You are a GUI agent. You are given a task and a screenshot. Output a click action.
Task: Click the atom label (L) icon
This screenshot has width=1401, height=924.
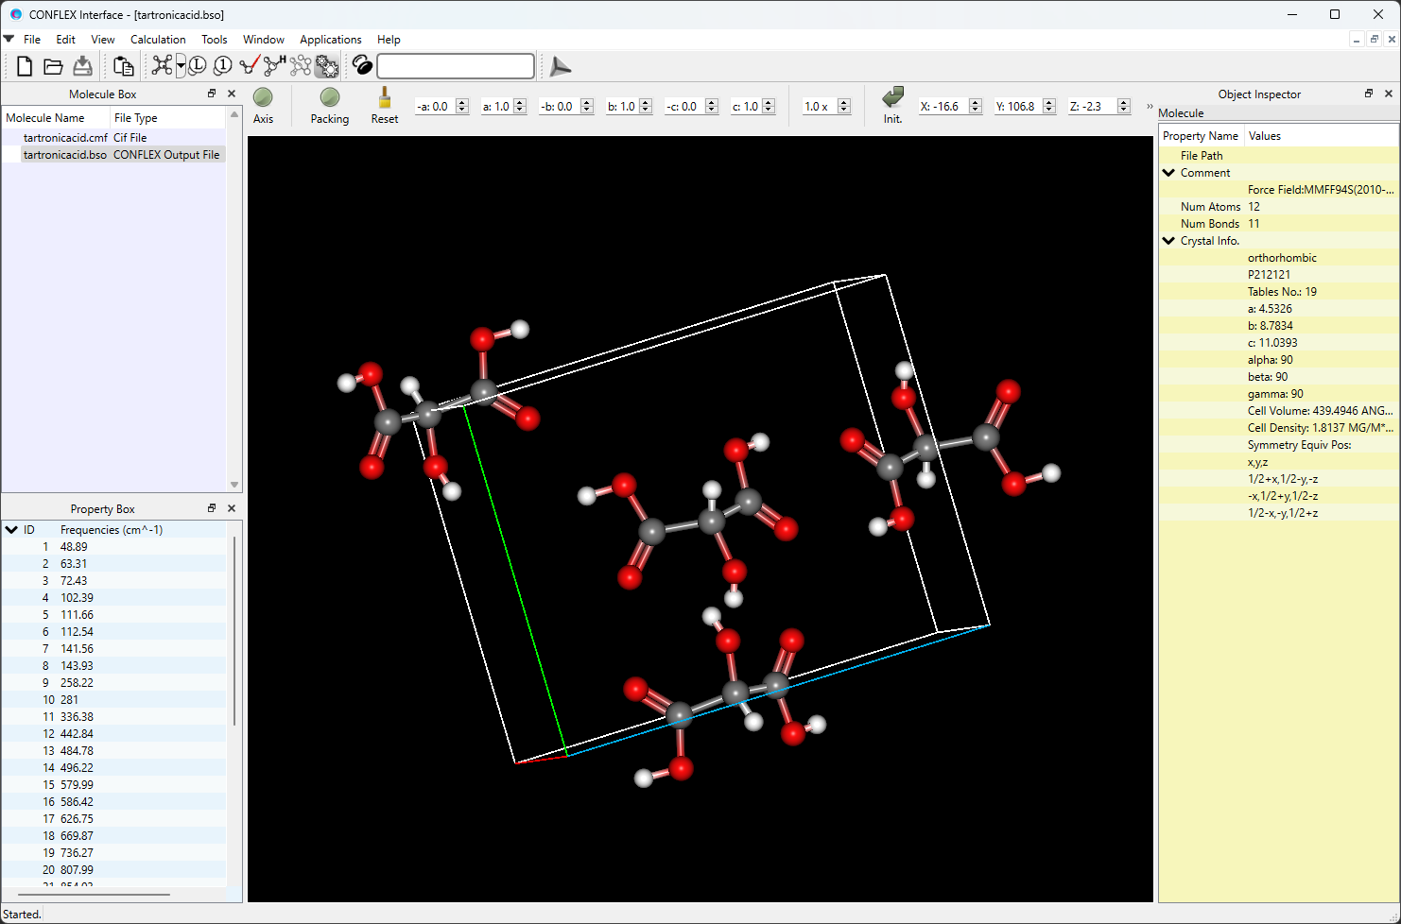pos(196,65)
